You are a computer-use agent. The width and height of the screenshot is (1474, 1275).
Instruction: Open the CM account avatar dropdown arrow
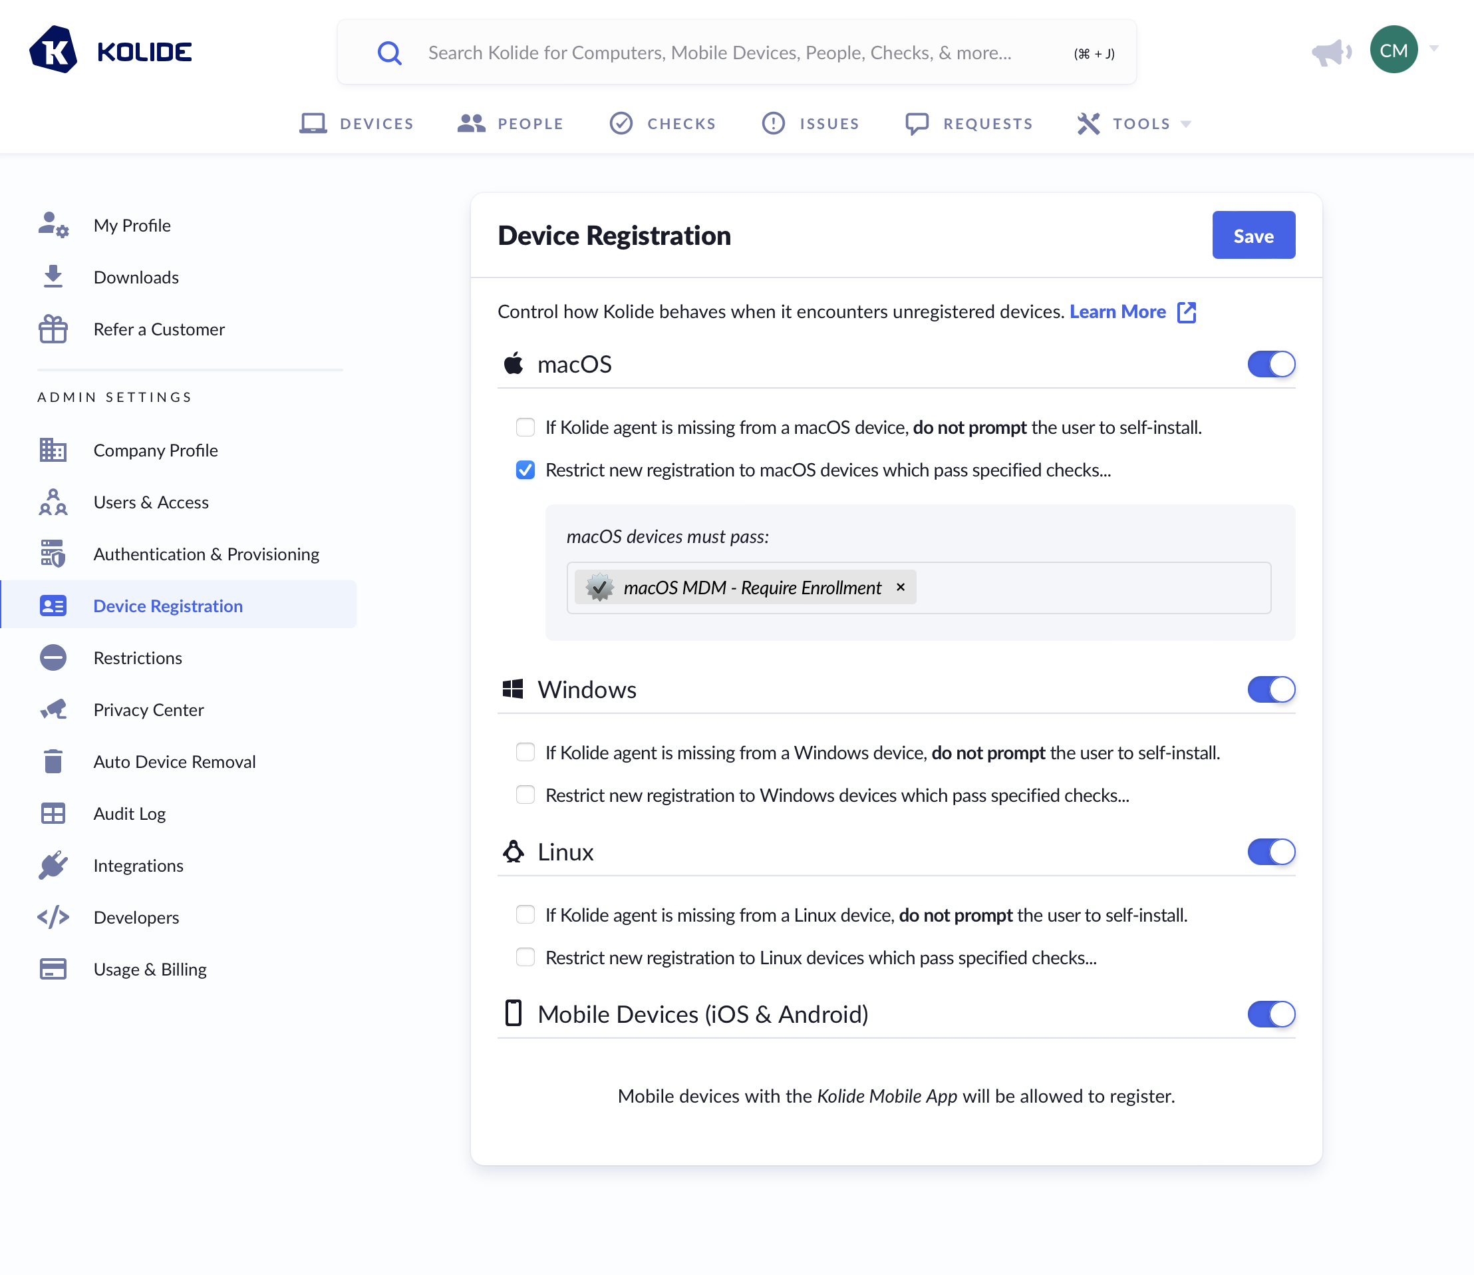click(x=1434, y=49)
